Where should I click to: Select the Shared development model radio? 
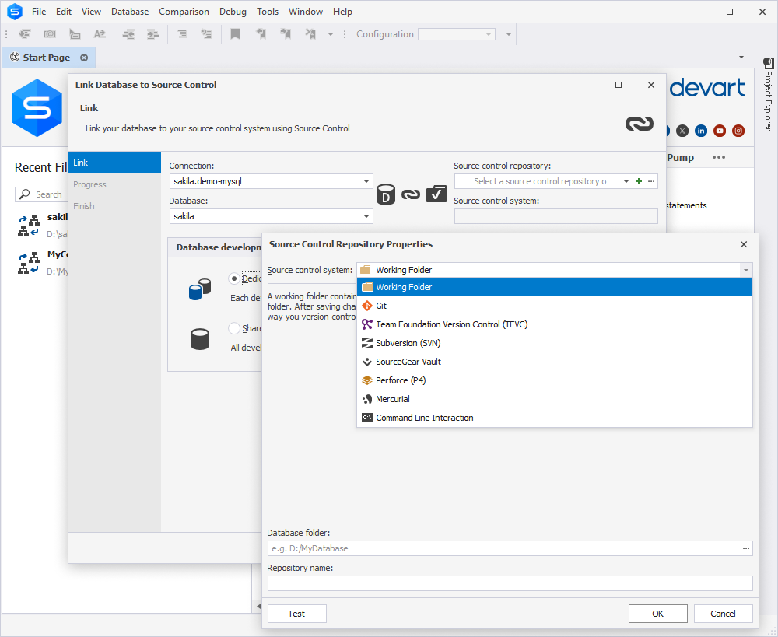click(x=233, y=328)
